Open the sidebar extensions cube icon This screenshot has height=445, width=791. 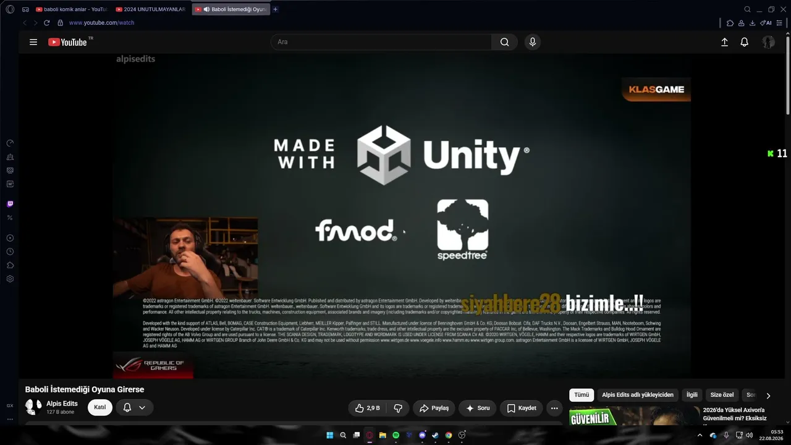click(x=10, y=265)
